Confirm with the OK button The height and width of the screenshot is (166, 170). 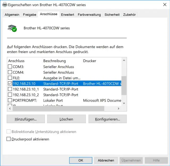(81, 160)
